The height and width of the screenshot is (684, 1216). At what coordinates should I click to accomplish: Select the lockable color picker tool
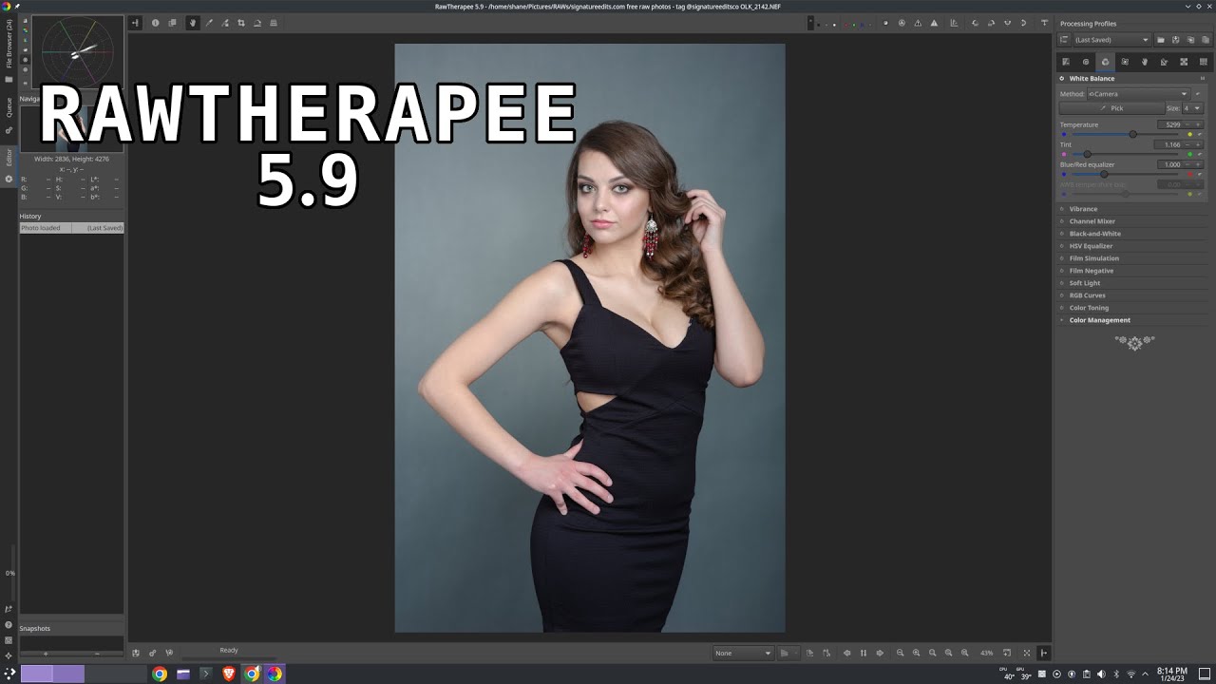(225, 23)
